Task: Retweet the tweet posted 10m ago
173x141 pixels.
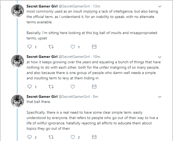Action: pos(51,87)
